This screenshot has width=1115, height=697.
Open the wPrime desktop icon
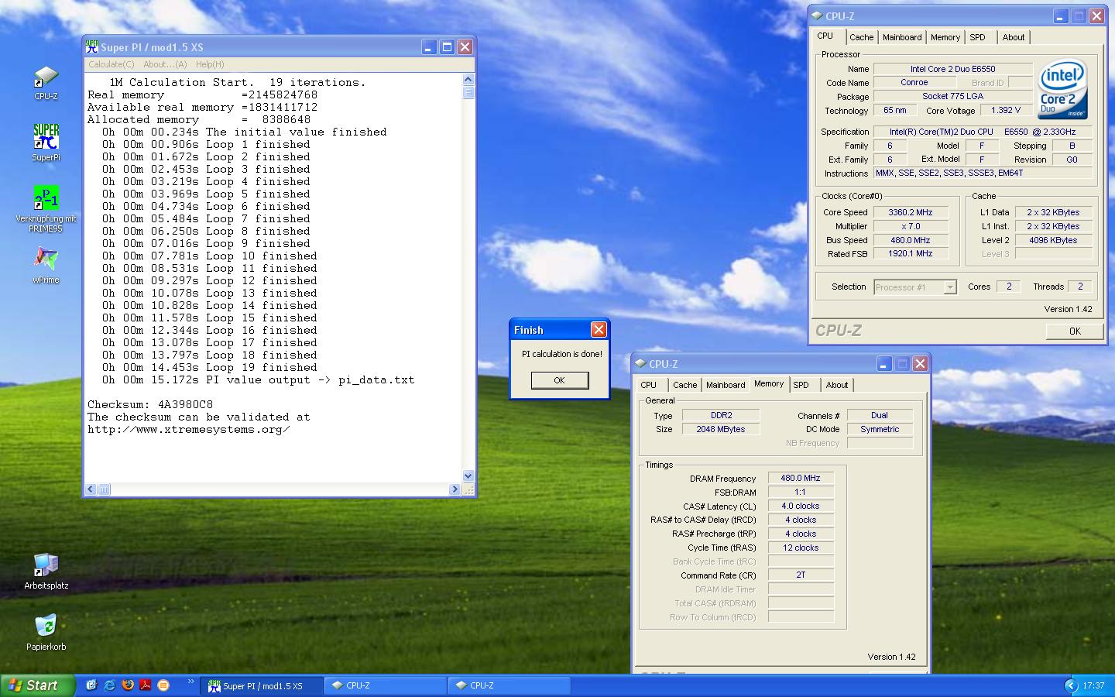46,259
